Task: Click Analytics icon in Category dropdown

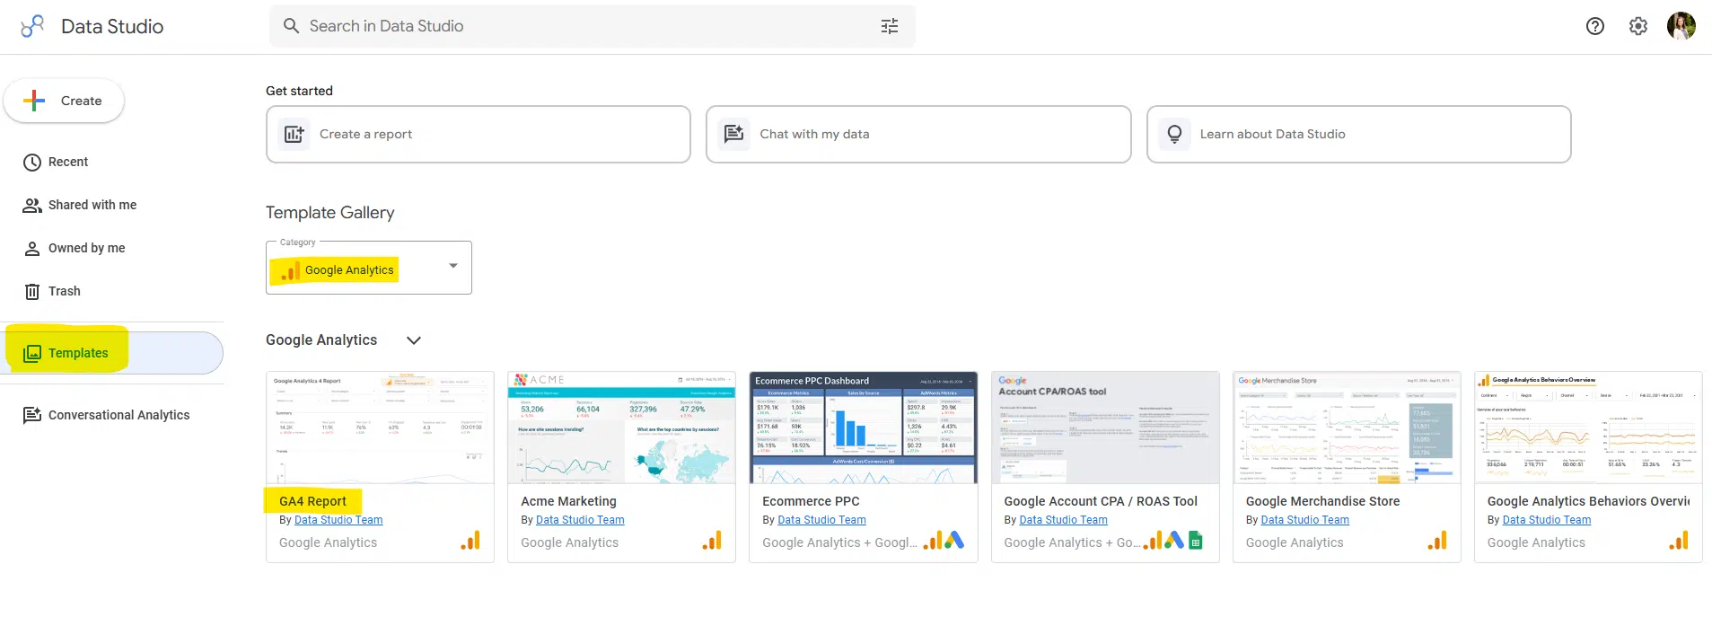Action: [x=291, y=271]
